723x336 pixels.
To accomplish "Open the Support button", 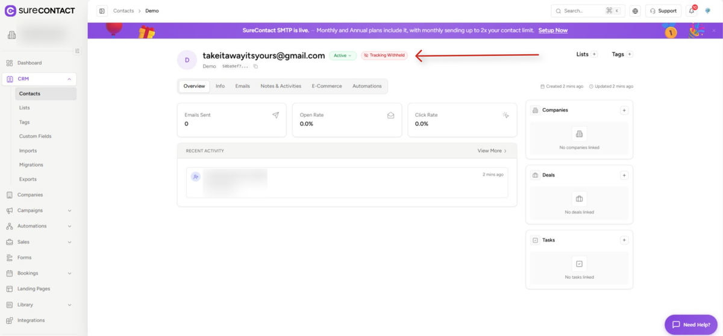I will tap(663, 11).
